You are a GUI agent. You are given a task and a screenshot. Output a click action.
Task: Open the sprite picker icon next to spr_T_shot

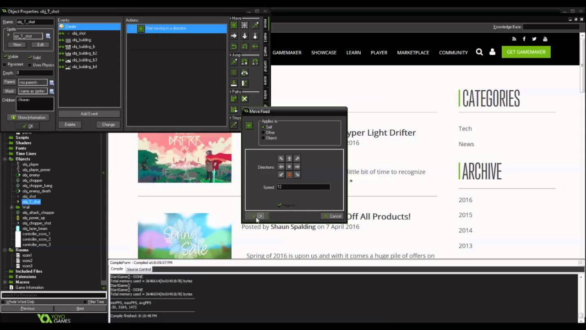(x=48, y=36)
